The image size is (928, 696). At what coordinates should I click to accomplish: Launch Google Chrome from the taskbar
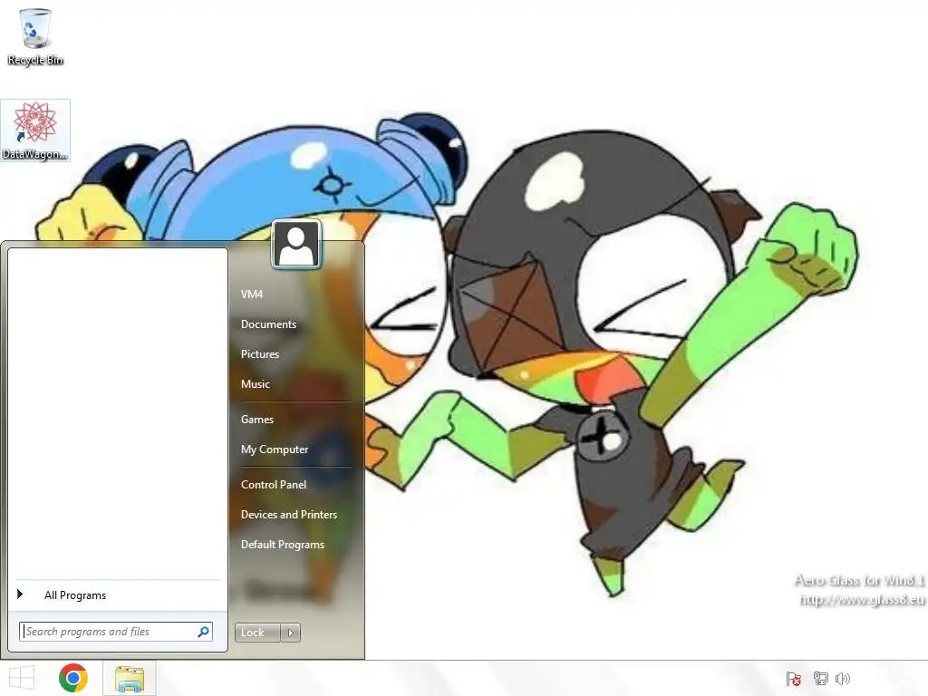coord(73,678)
